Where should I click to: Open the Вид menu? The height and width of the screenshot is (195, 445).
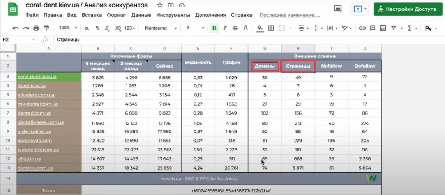72,15
